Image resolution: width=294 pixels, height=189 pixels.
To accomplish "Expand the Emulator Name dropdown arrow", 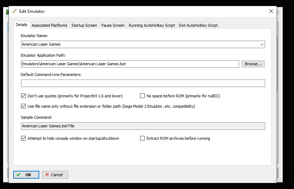I will click(262, 45).
